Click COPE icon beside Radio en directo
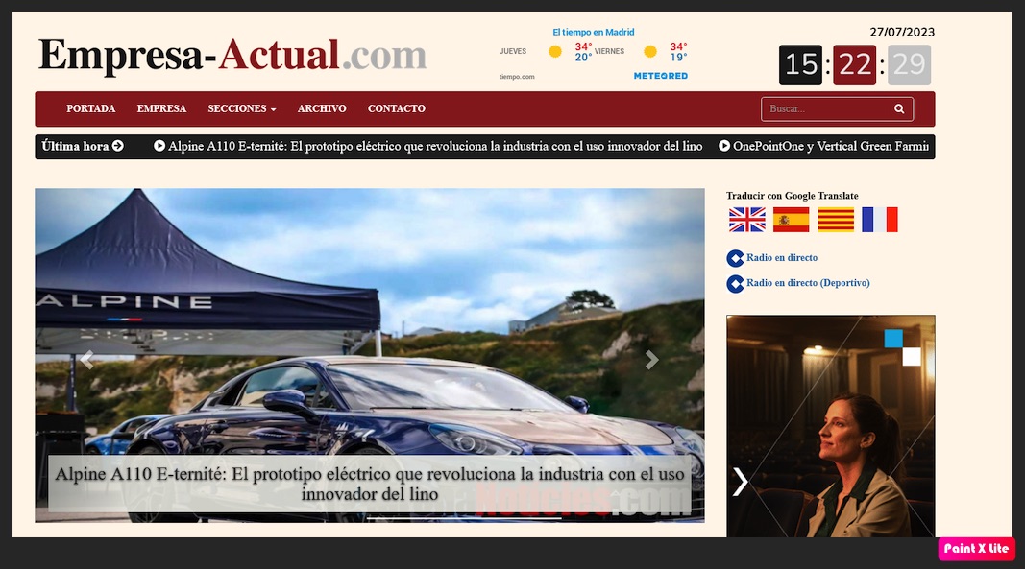1025x569 pixels. (x=736, y=258)
